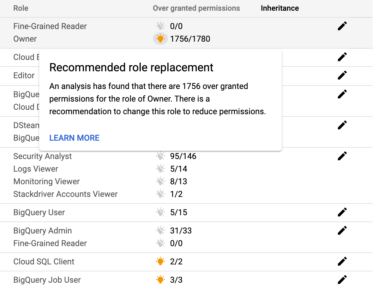Click the gray bulb beside Stackdriver Accounts Viewer
Screen dimensions: 384x289
coord(160,194)
